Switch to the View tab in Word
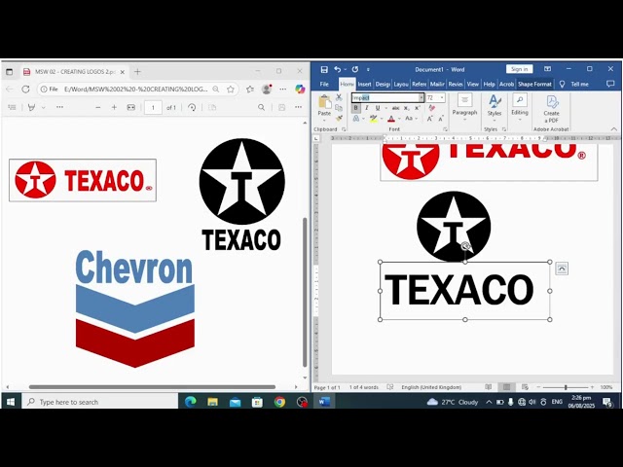The height and width of the screenshot is (467, 623). coord(472,85)
